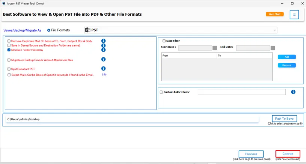This screenshot has height=164, width=306.
Task: Maximize the Aryson PST Viewer window
Action: tap(292, 3)
